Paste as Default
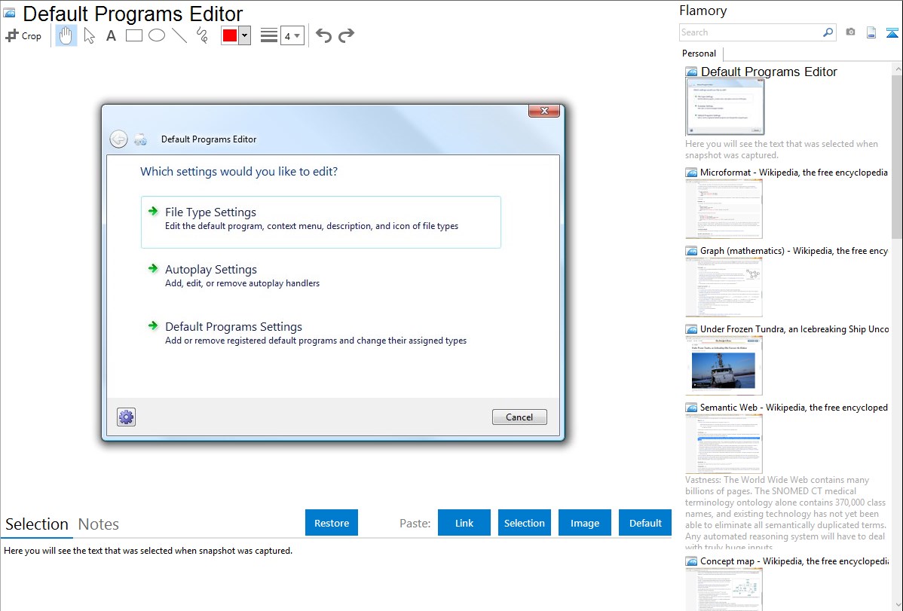Image resolution: width=903 pixels, height=611 pixels. point(645,523)
